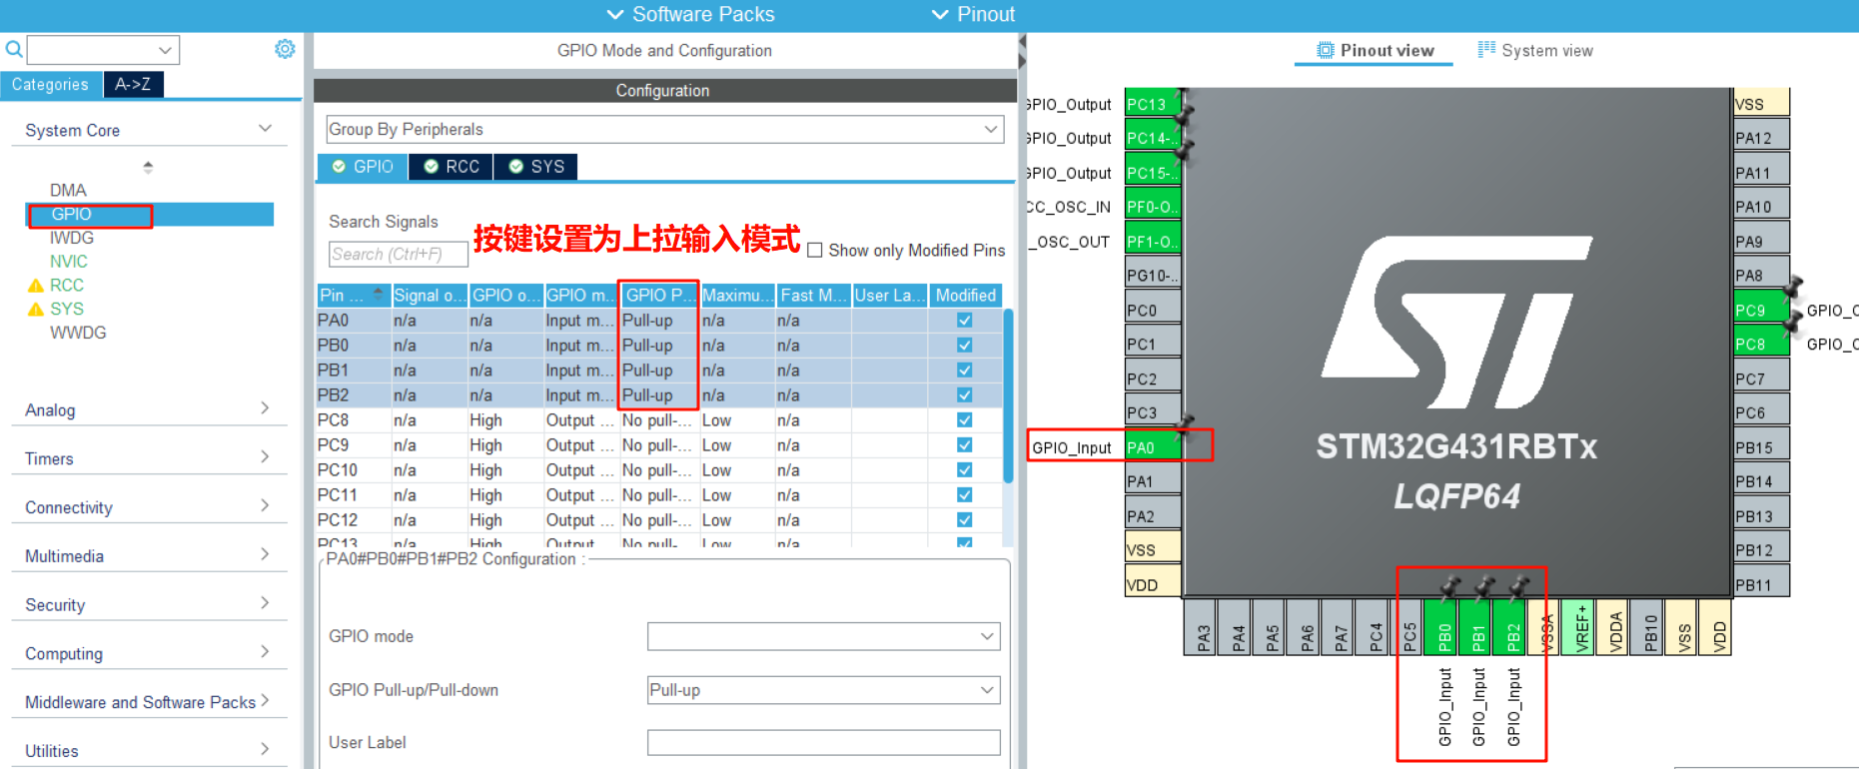
Task: Select green pin PF0-OSC on chip
Action: point(1153,207)
